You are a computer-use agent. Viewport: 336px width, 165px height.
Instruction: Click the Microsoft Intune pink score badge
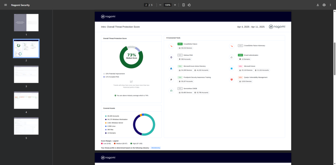tap(241, 66)
